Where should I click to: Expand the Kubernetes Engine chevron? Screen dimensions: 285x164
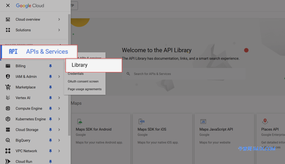pyautogui.click(x=59, y=119)
